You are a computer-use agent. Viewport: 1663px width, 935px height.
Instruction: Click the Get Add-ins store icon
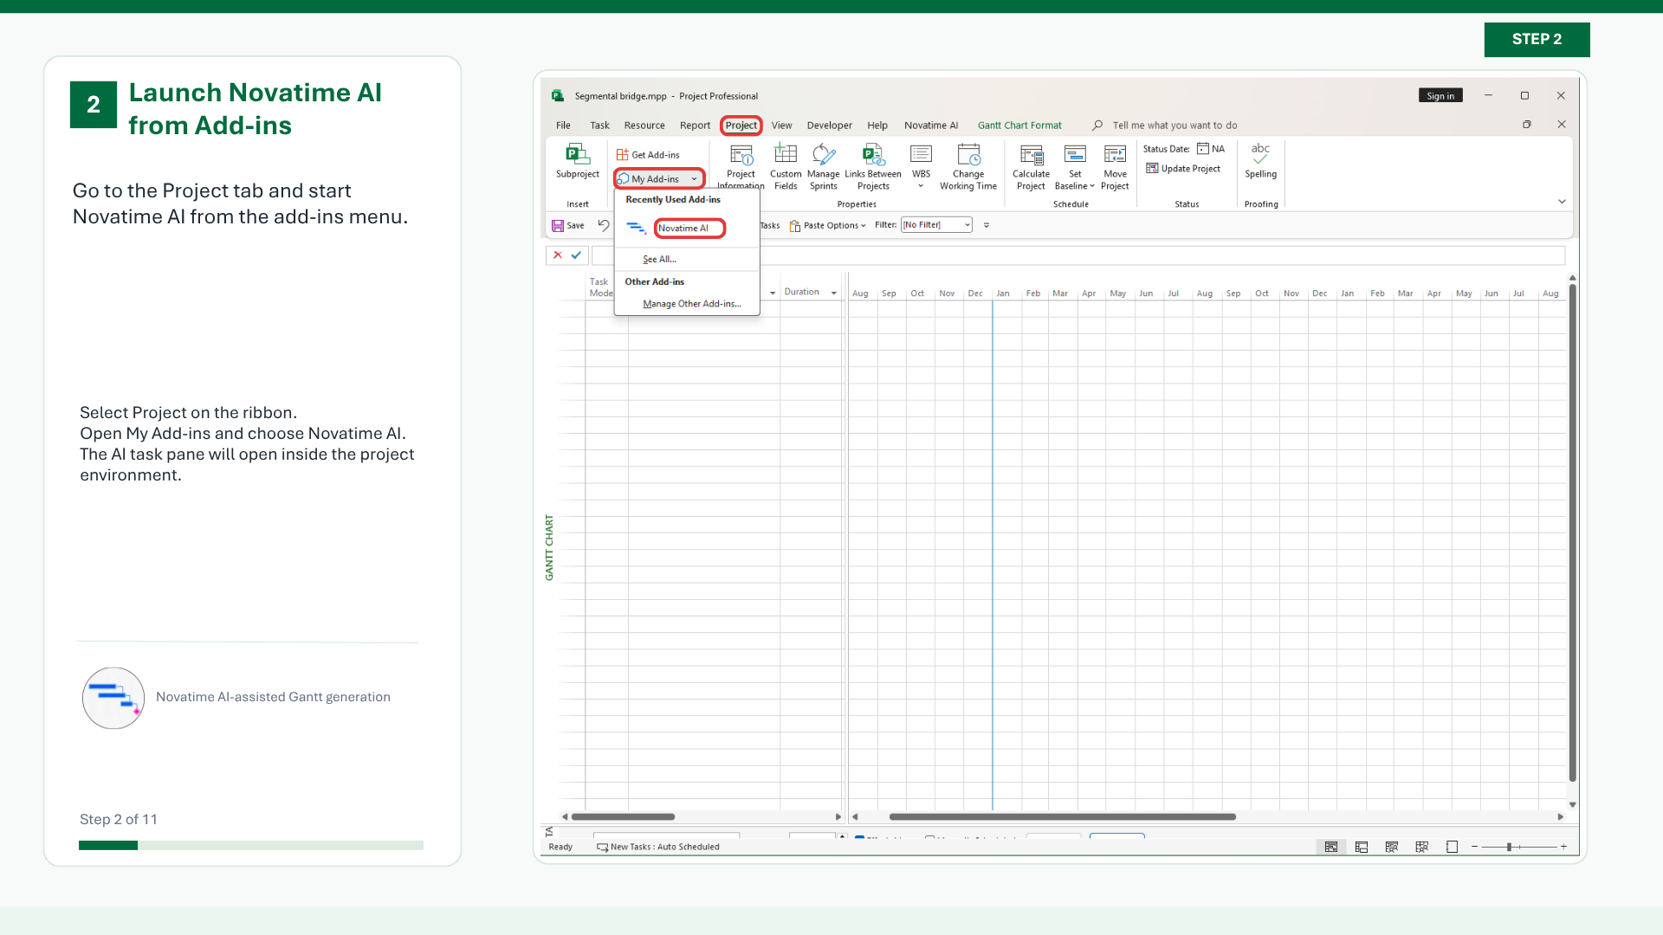coord(622,155)
